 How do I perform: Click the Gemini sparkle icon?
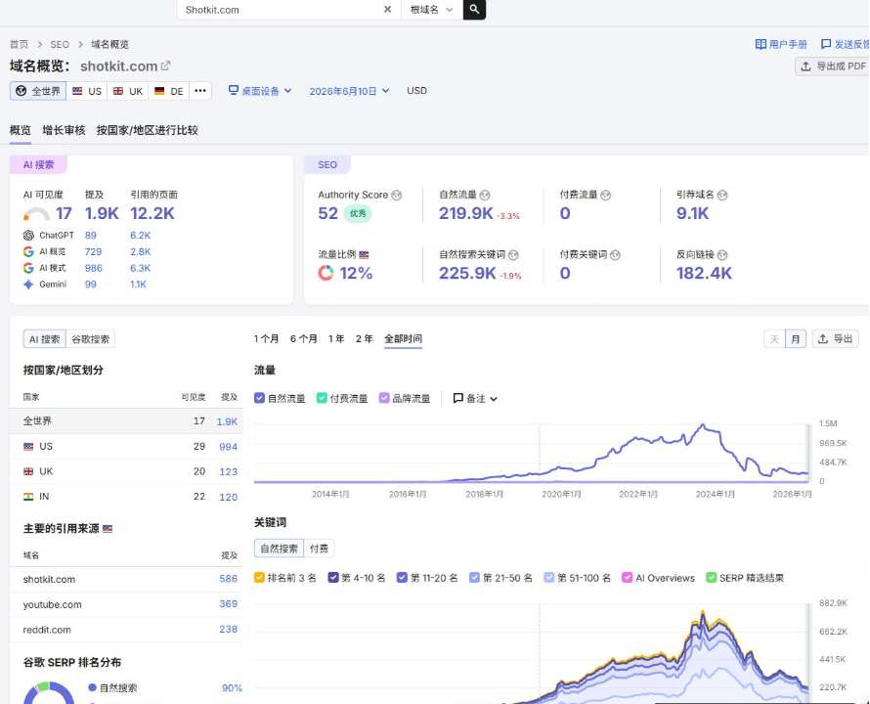click(x=28, y=285)
